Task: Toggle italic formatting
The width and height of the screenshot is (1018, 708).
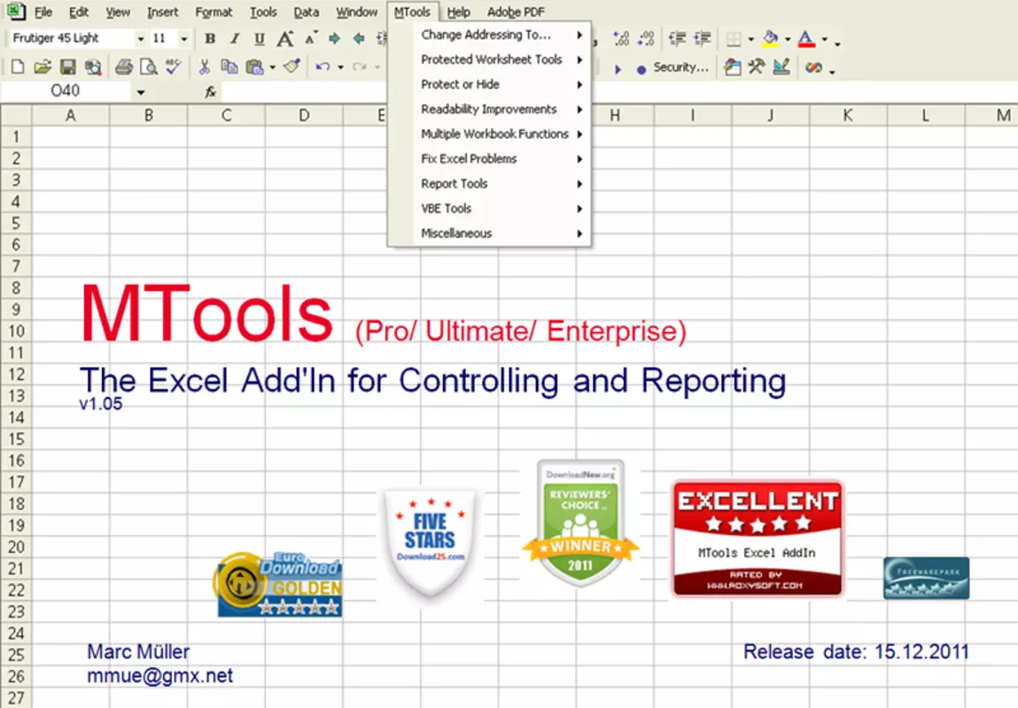Action: coord(235,39)
